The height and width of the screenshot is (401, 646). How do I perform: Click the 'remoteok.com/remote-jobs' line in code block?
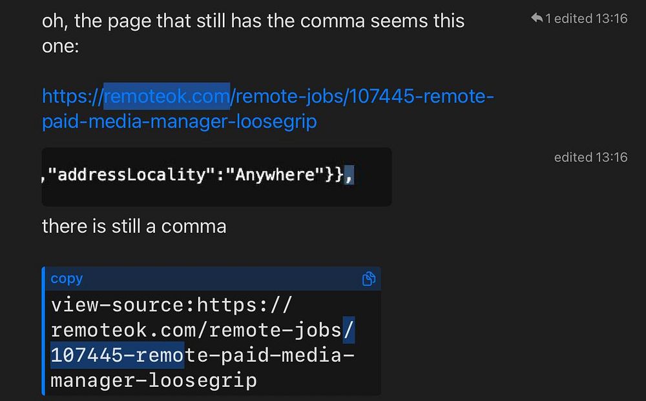pos(202,330)
